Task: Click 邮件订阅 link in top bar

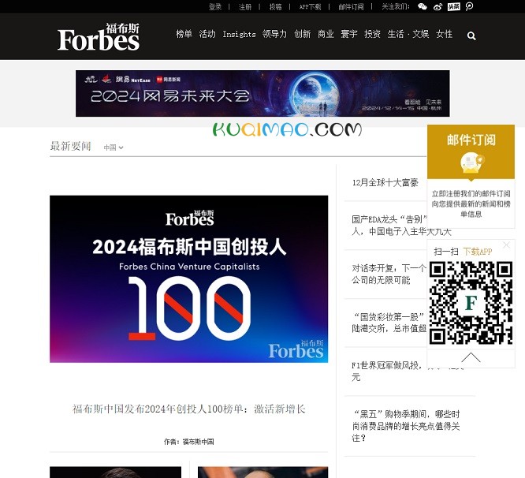Action: tap(351, 6)
